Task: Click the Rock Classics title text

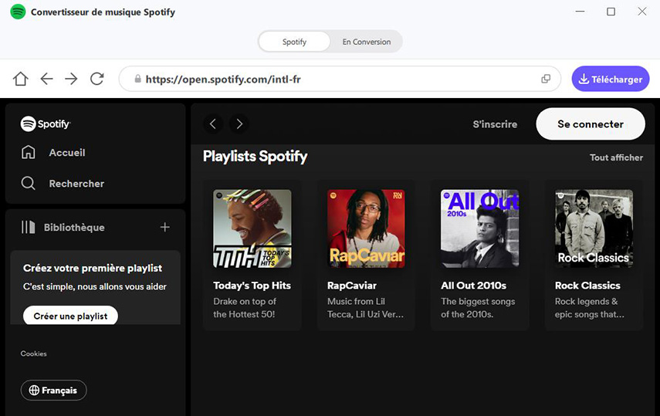Action: 587,286
